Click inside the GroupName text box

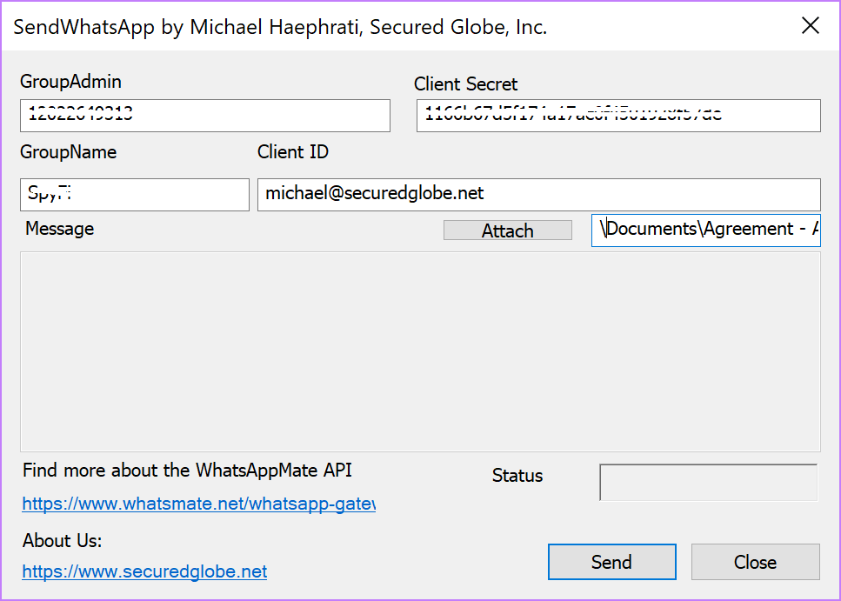135,195
